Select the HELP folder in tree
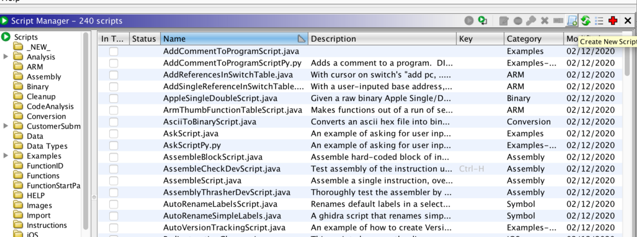Viewport: 637px width, 237px height. click(35, 196)
